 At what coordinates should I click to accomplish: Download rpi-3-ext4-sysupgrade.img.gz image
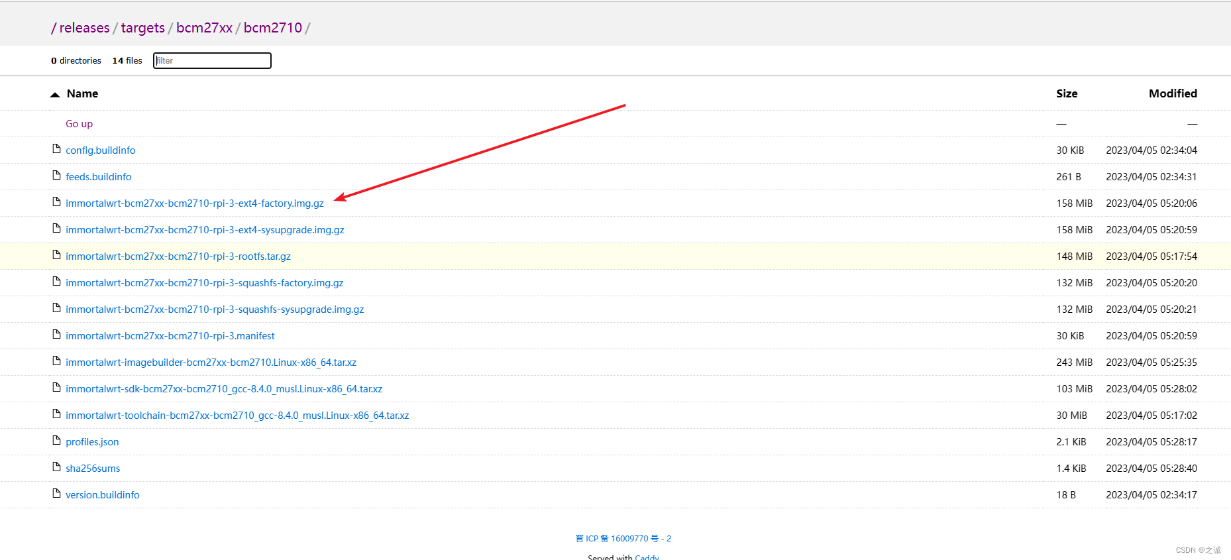[205, 230]
